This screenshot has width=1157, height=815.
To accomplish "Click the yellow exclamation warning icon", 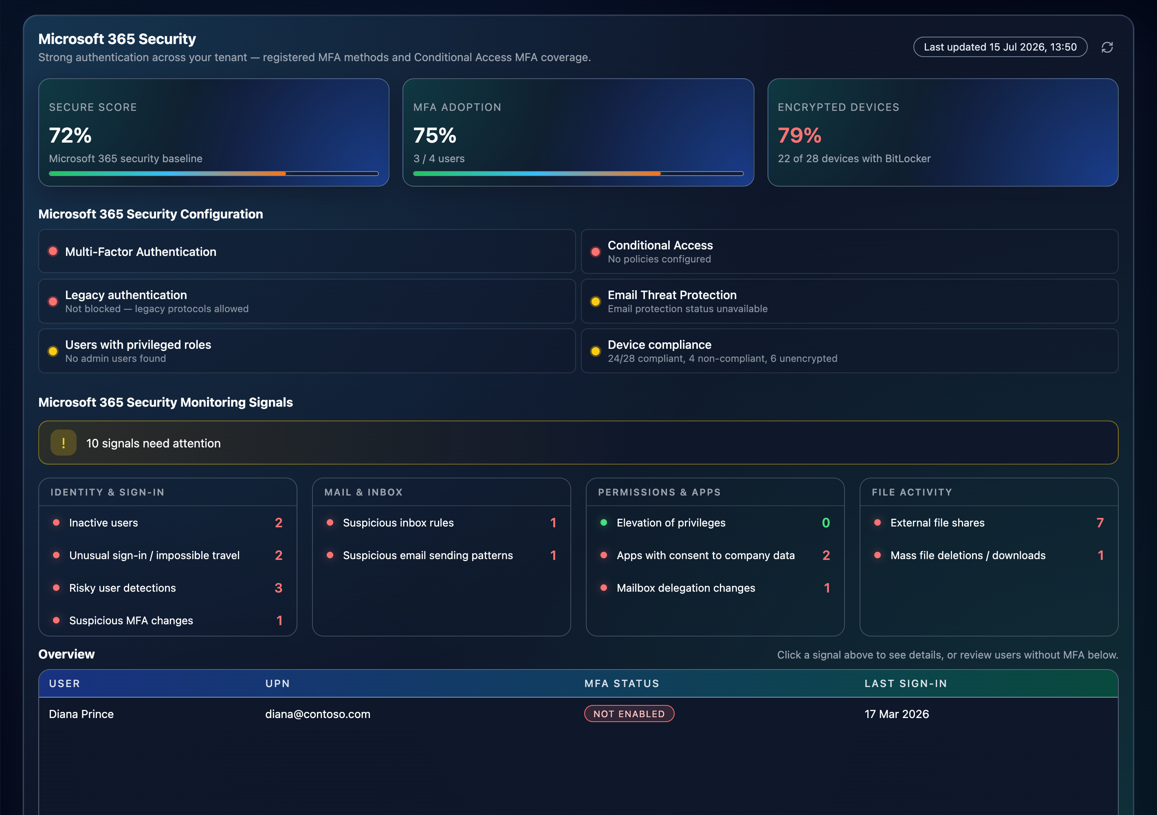I will pyautogui.click(x=64, y=443).
